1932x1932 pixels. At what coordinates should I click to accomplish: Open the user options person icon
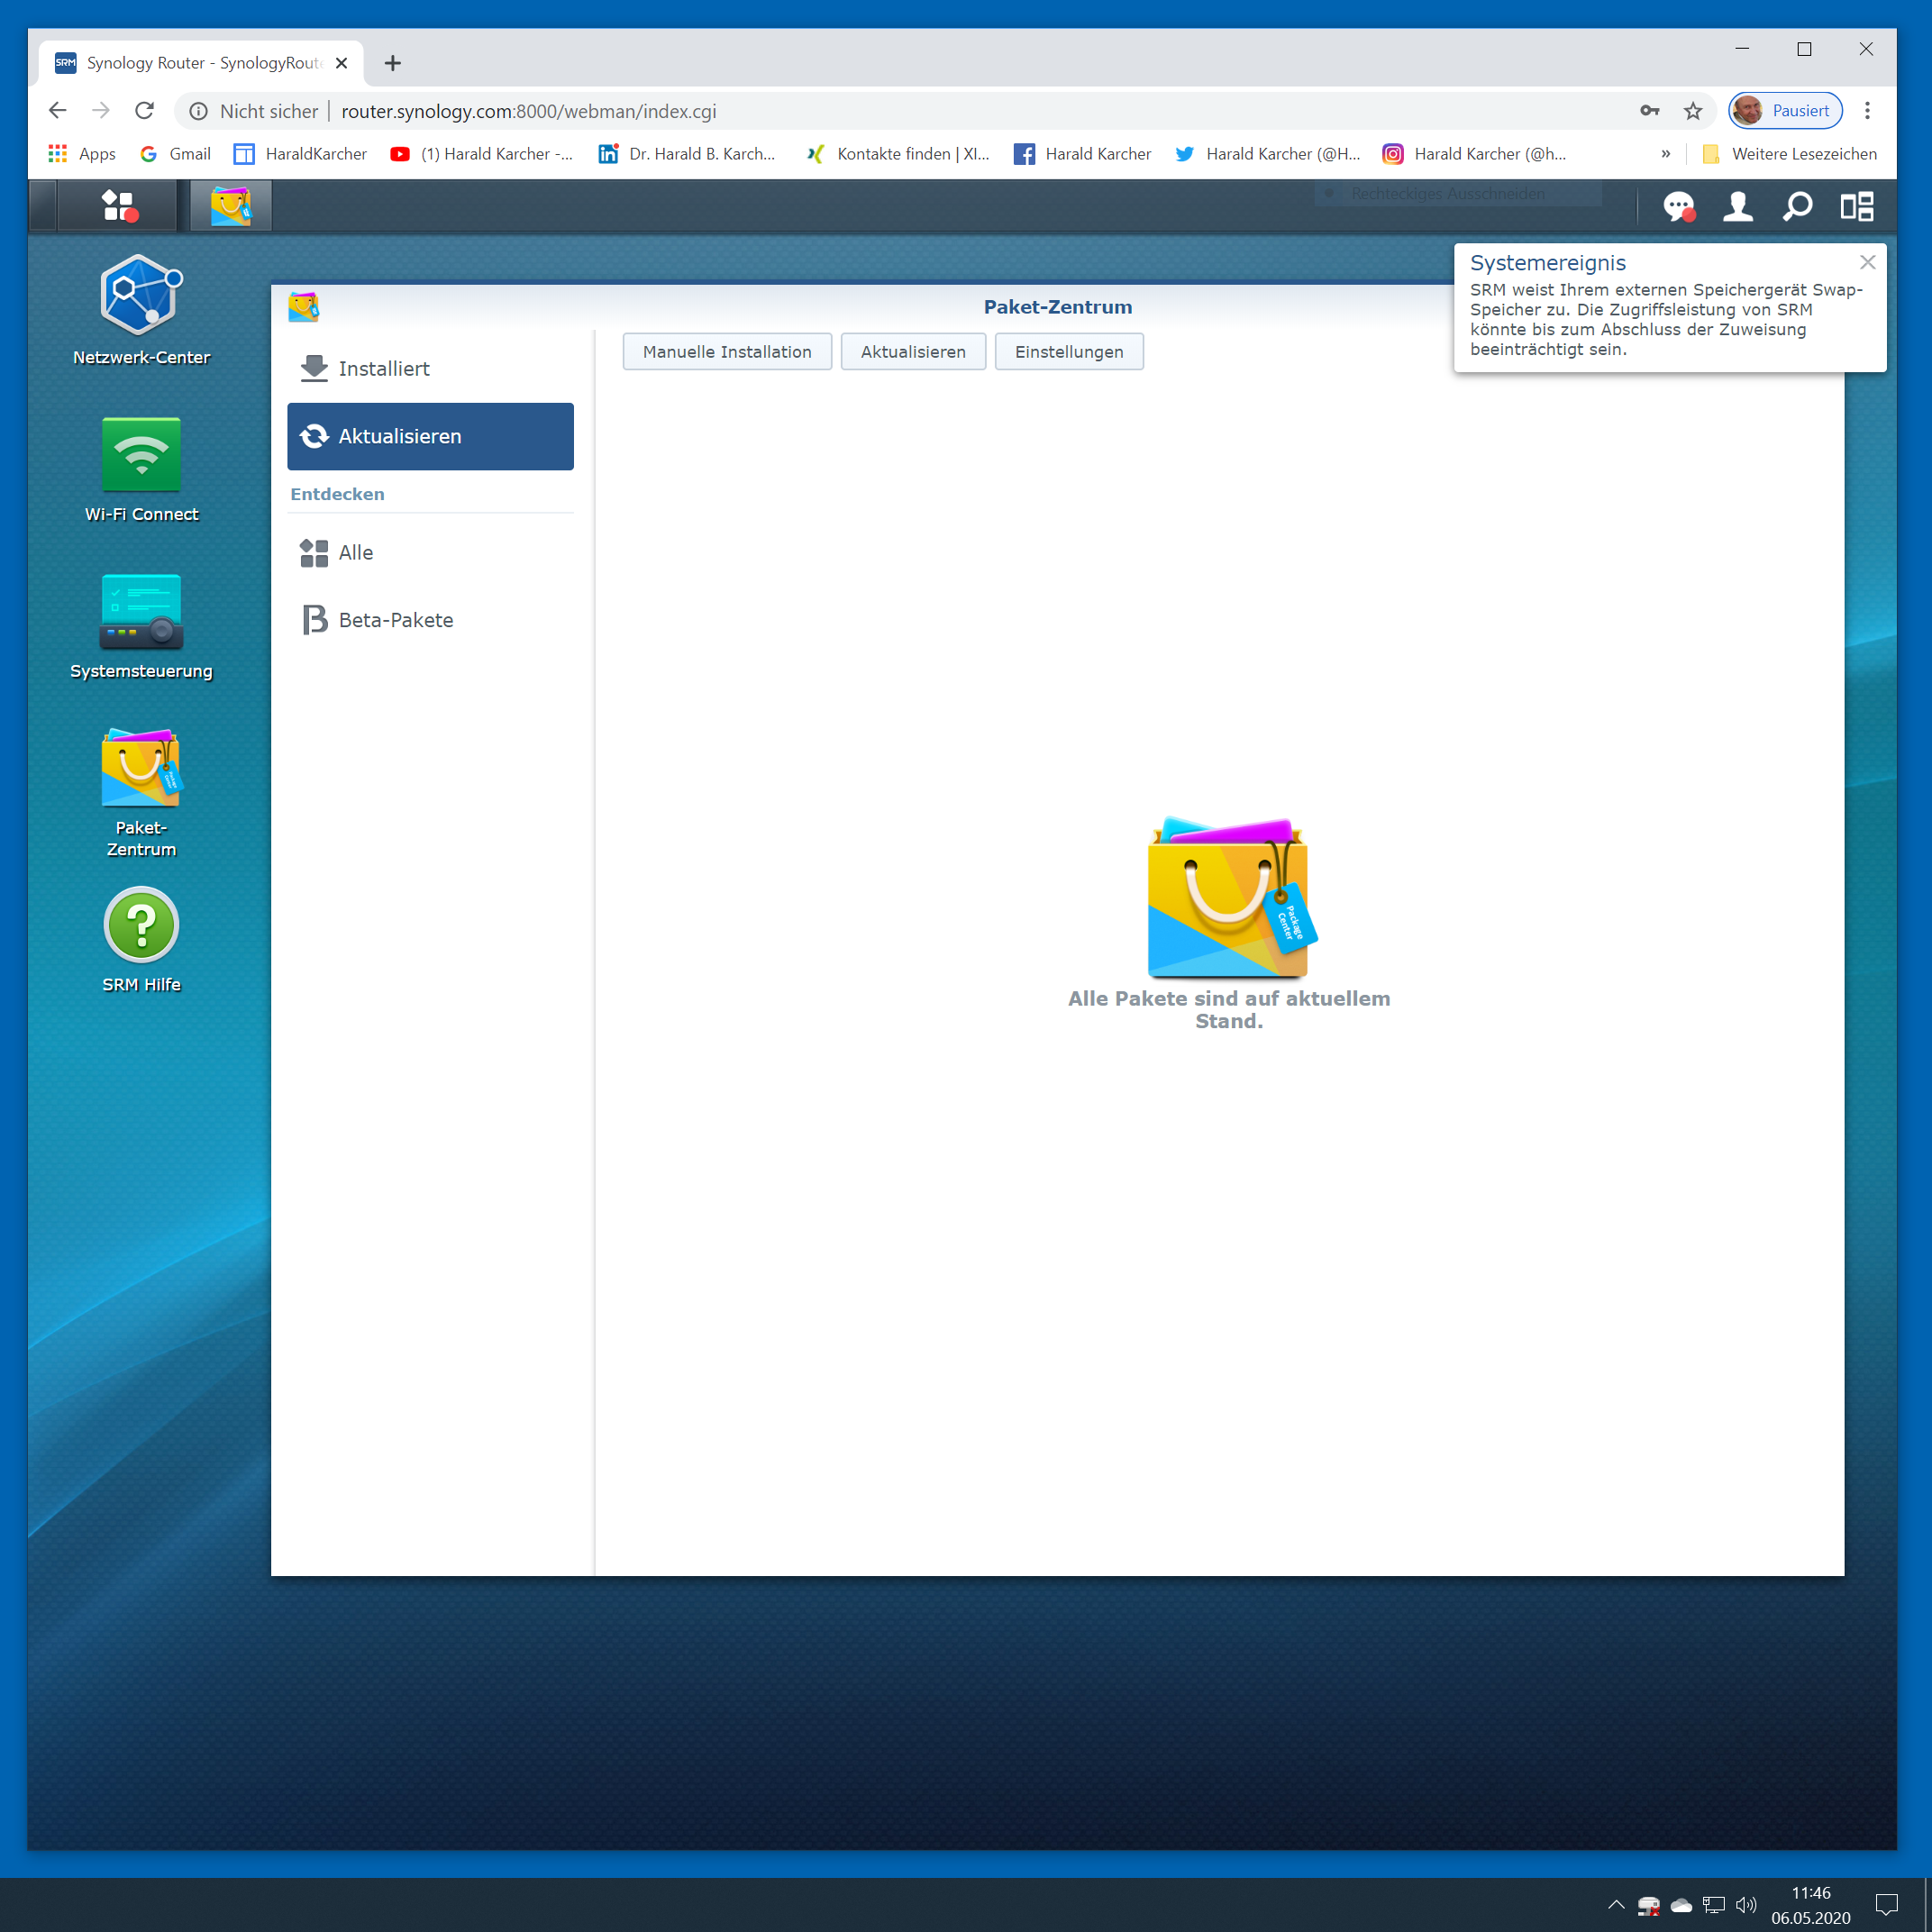(1738, 207)
